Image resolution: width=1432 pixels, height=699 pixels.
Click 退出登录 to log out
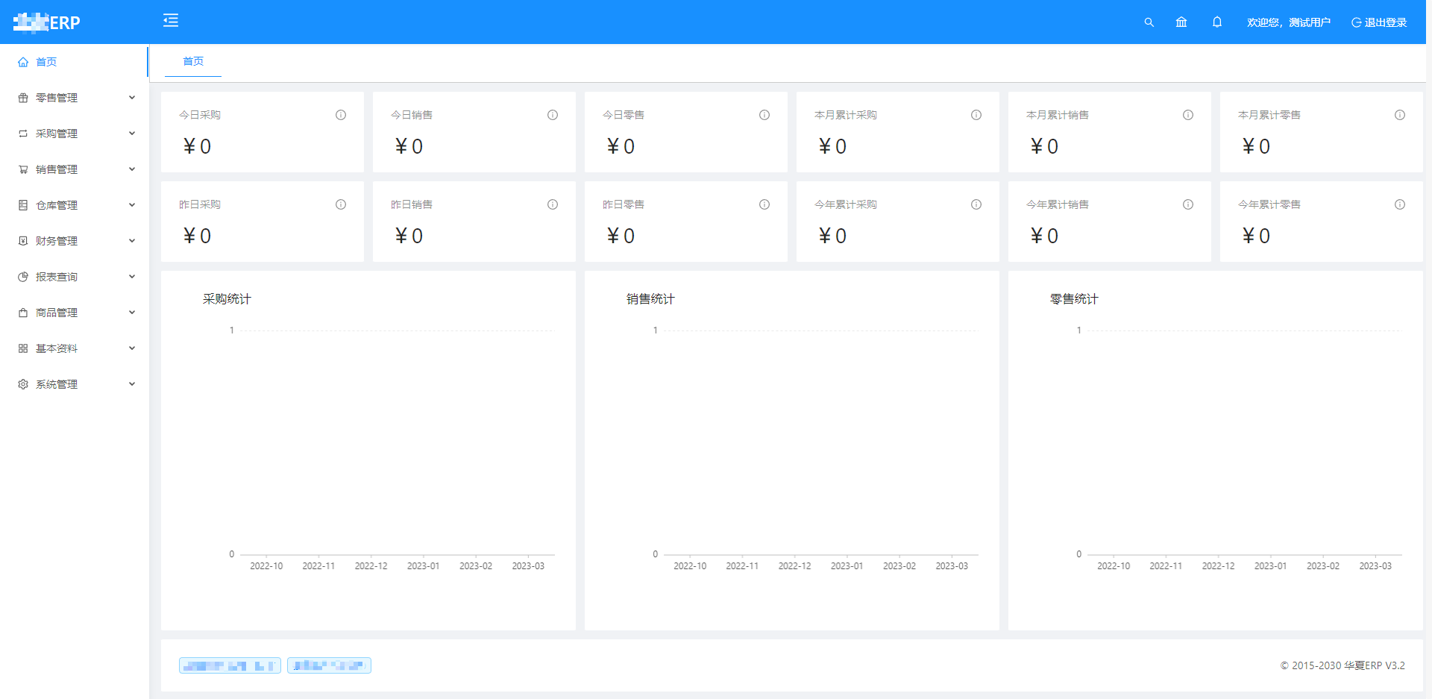point(1379,22)
